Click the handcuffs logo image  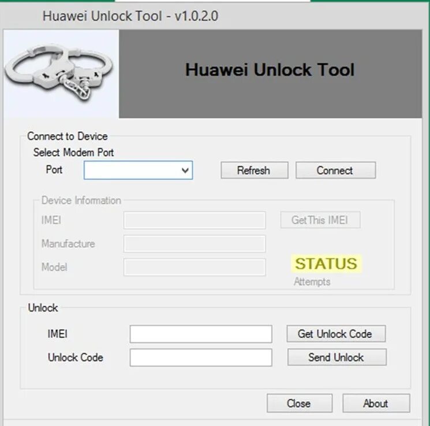(61, 73)
